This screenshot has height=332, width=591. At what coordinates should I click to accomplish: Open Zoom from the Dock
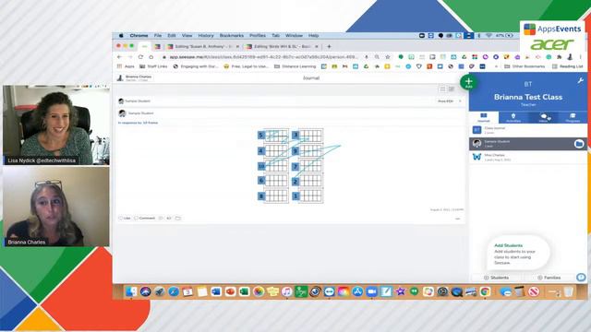pyautogui.click(x=371, y=291)
